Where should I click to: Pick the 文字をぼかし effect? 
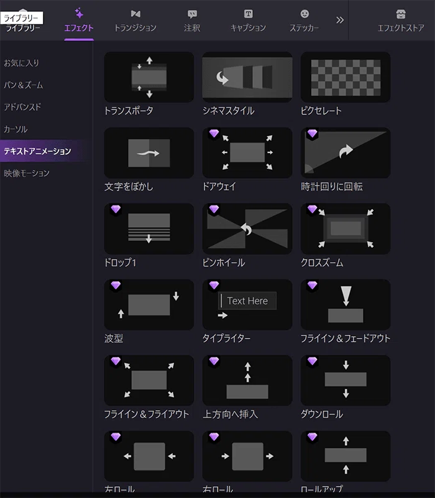149,153
